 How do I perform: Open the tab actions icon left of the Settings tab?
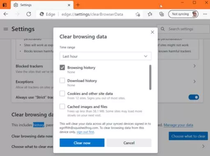pos(5,5)
